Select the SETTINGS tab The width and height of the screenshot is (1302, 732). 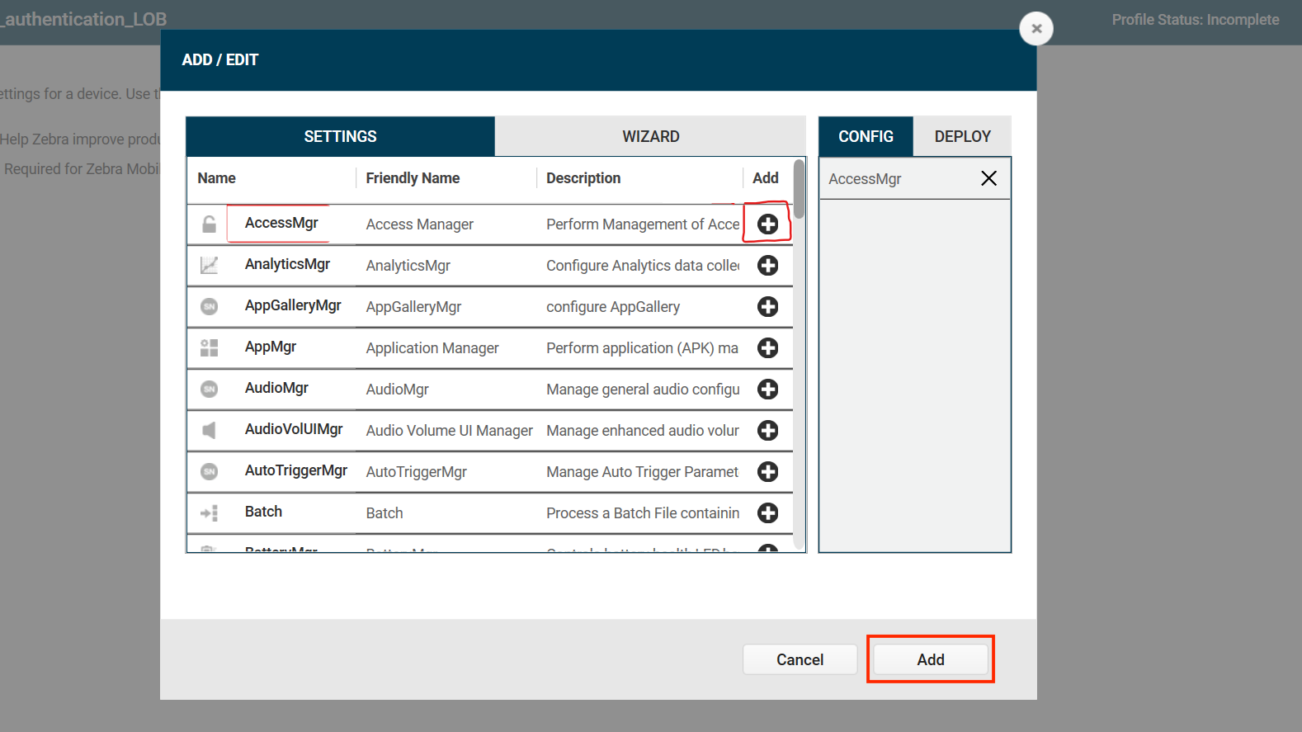click(x=340, y=137)
